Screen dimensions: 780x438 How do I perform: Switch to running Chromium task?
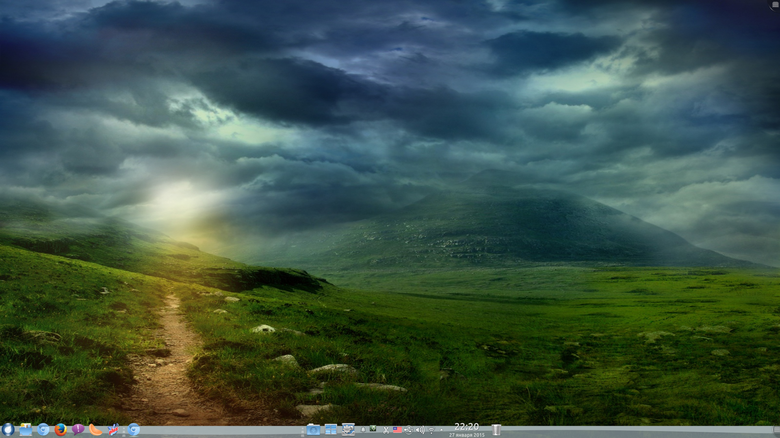[134, 429]
